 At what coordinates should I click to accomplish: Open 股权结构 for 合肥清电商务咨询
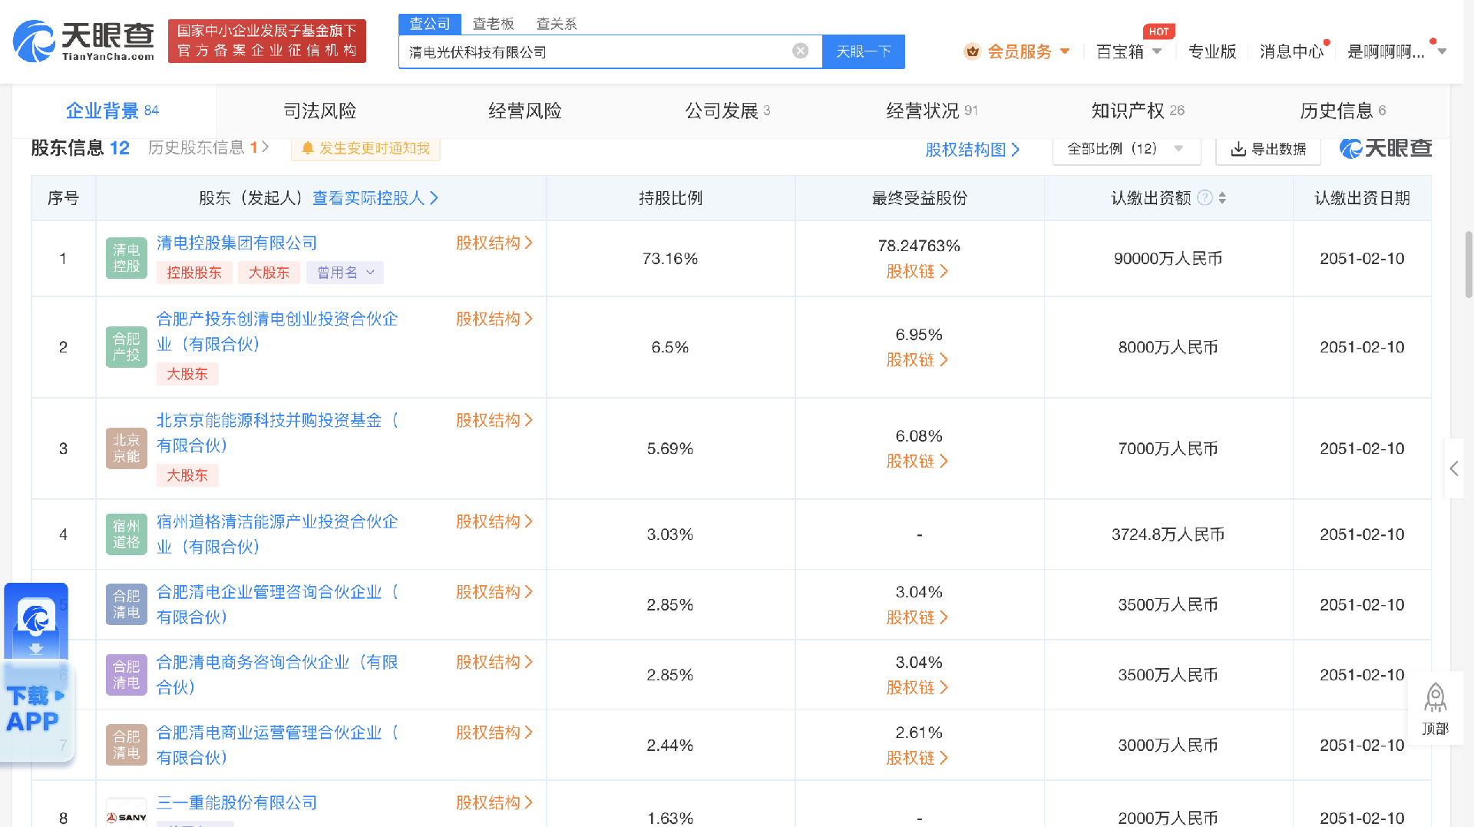[494, 662]
